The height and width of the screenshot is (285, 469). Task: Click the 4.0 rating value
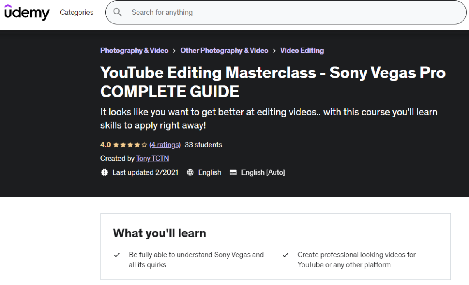click(104, 145)
